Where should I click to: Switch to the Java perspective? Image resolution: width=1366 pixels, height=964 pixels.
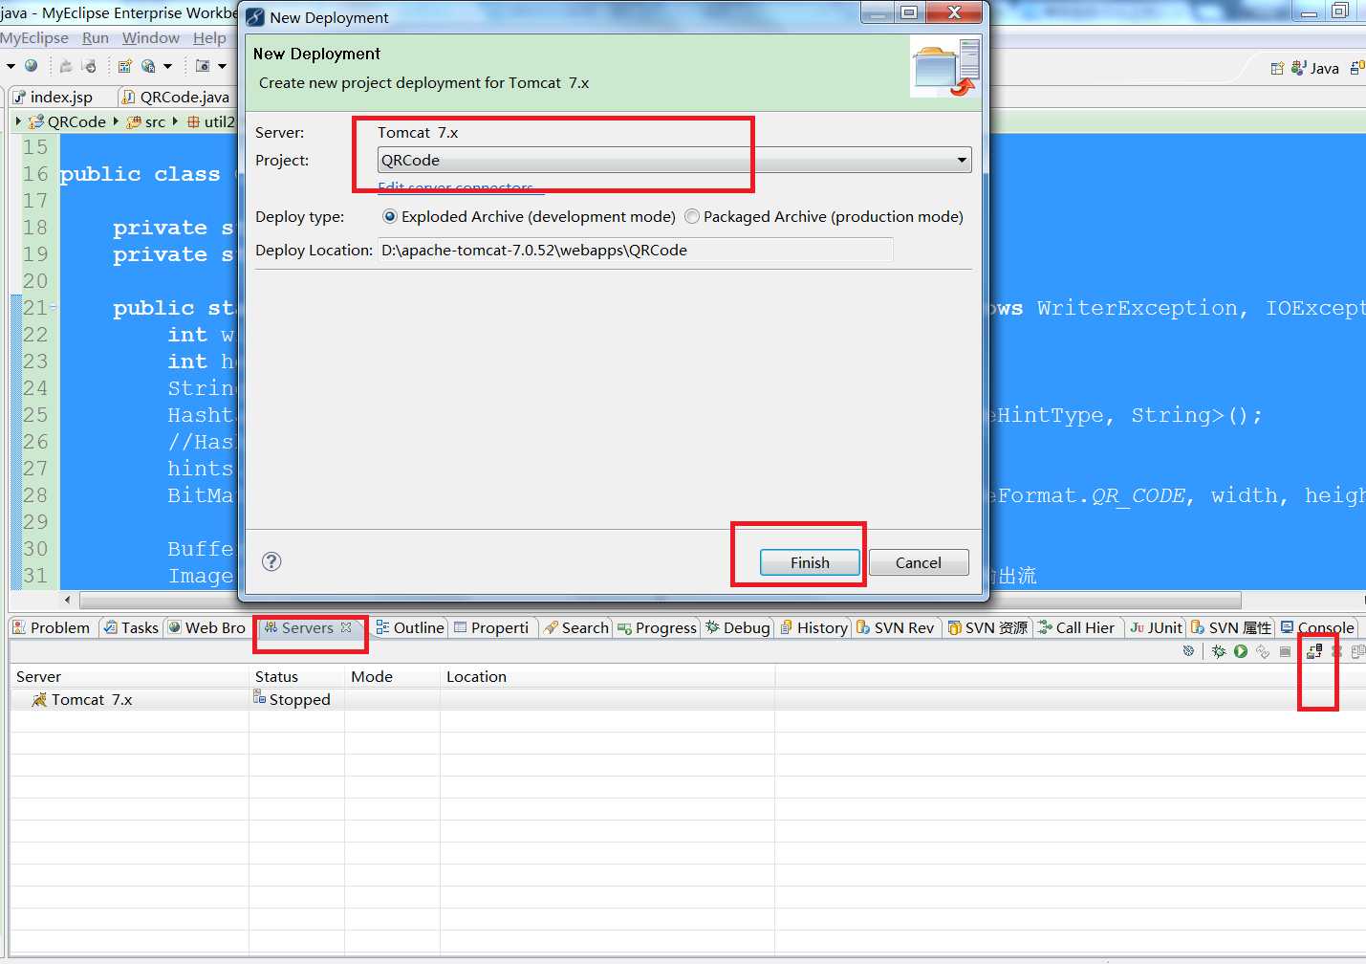click(1315, 68)
